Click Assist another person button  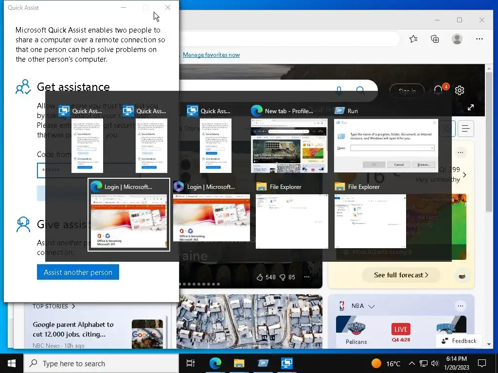click(x=78, y=272)
